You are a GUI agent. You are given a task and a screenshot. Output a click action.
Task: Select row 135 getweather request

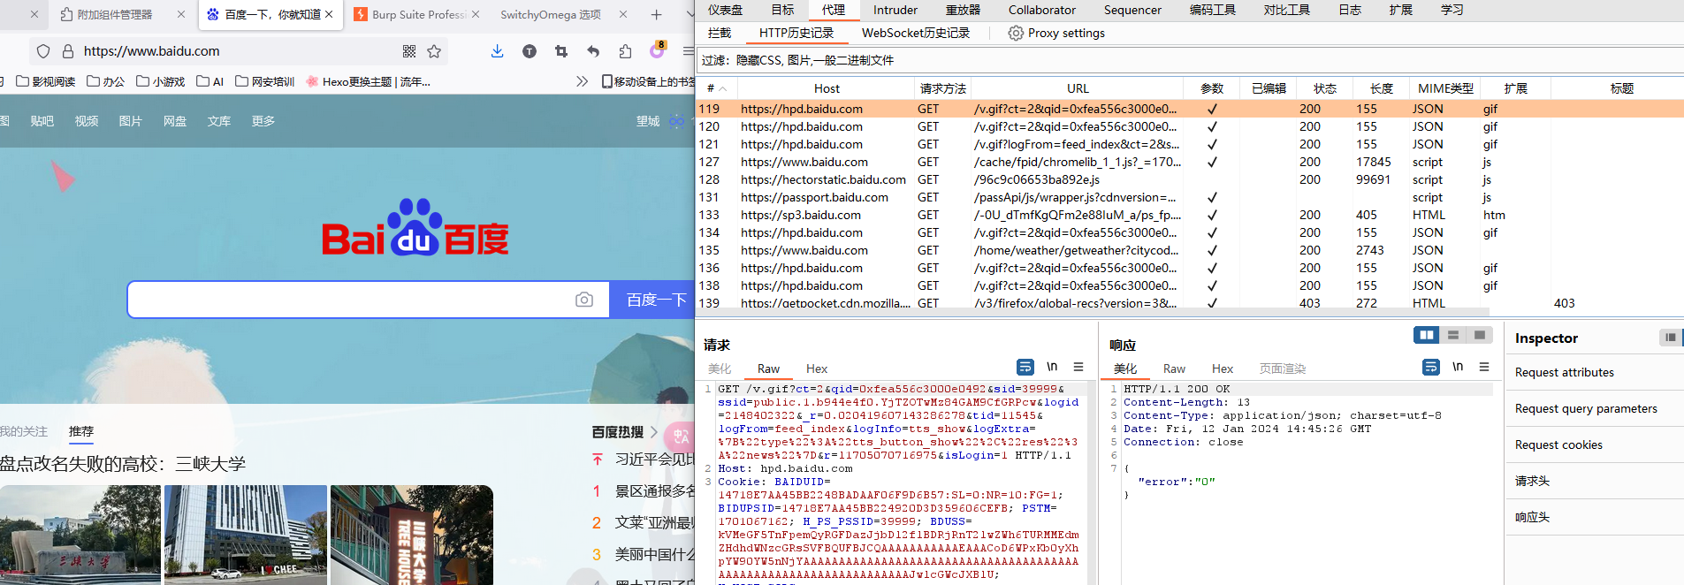click(x=1190, y=250)
